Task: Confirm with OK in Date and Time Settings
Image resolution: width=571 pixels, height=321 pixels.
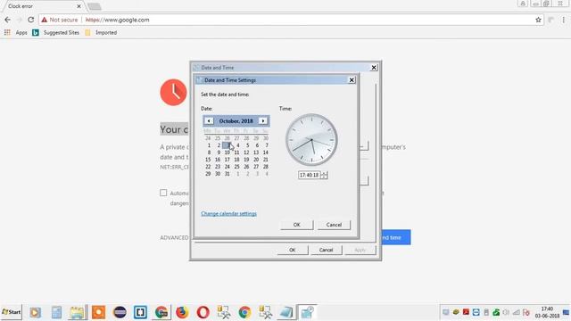Action: tap(296, 225)
